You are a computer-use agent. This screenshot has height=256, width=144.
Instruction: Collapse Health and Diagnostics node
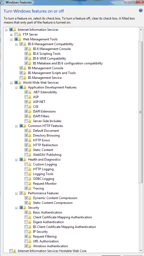pyautogui.click(x=16, y=160)
